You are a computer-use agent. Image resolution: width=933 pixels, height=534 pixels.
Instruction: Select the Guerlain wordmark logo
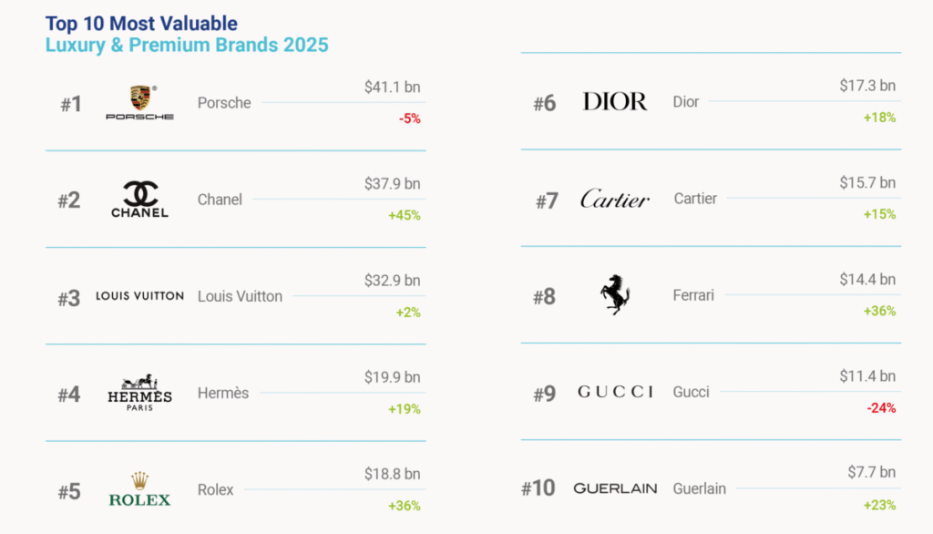tap(615, 488)
